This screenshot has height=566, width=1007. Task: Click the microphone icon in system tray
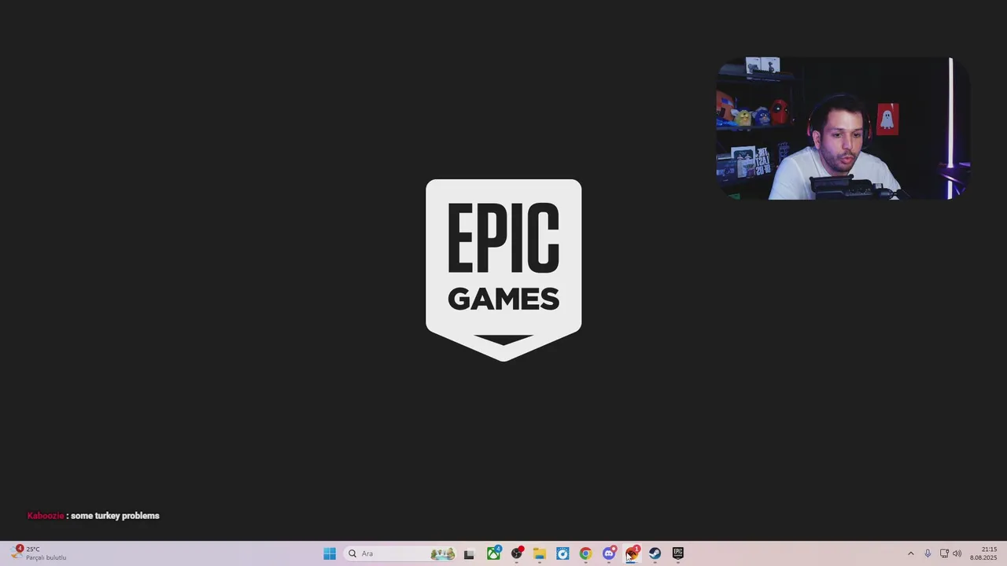tap(928, 553)
